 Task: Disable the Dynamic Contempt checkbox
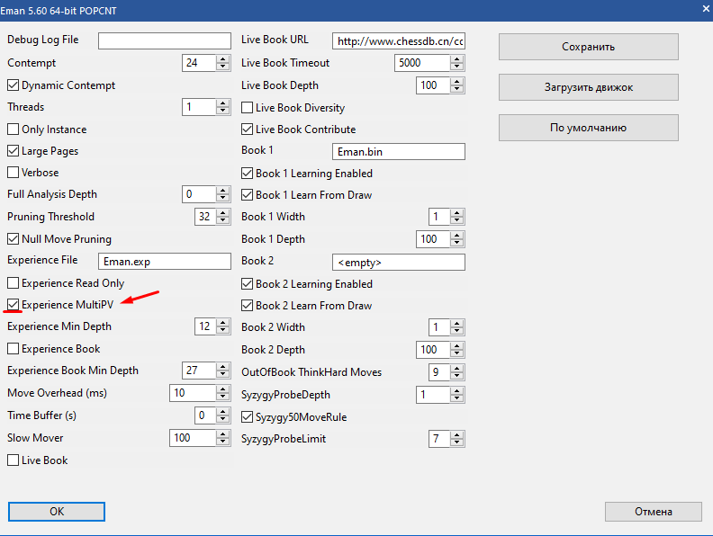14,85
